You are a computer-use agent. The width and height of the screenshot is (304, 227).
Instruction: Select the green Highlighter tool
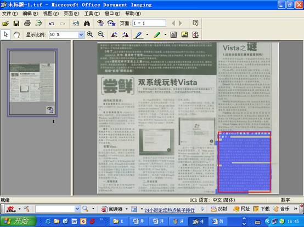[157, 35]
